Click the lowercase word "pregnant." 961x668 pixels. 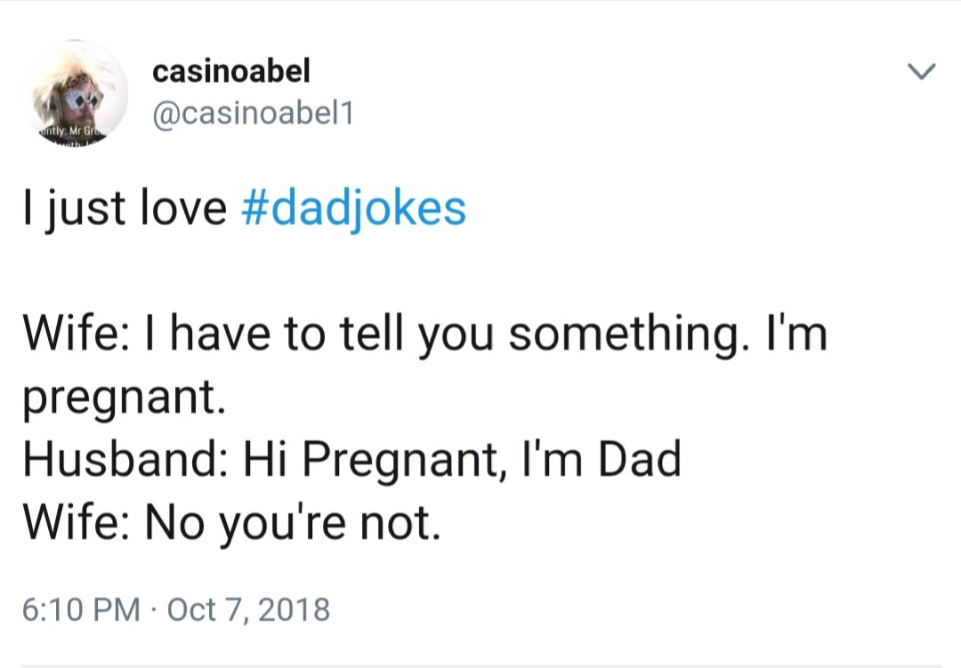[121, 400]
